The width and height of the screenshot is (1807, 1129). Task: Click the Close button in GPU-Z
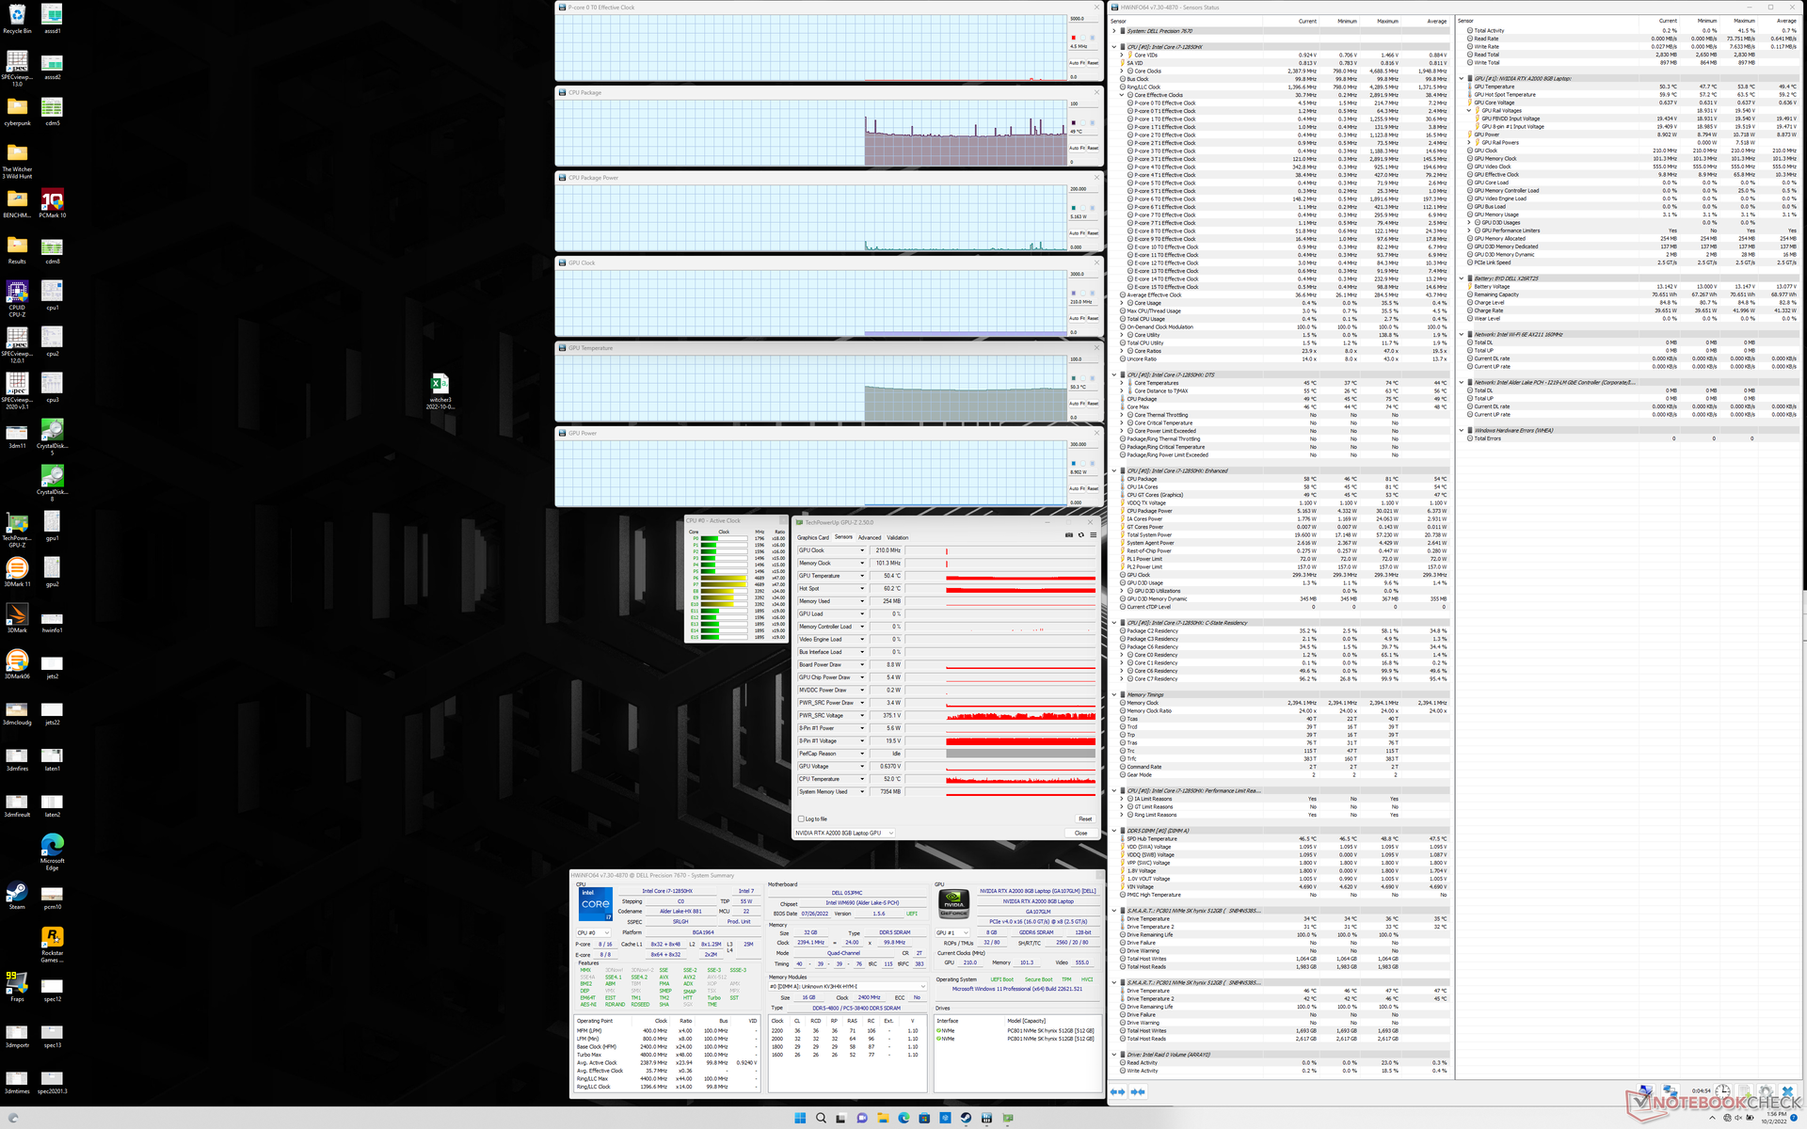[x=1080, y=833]
